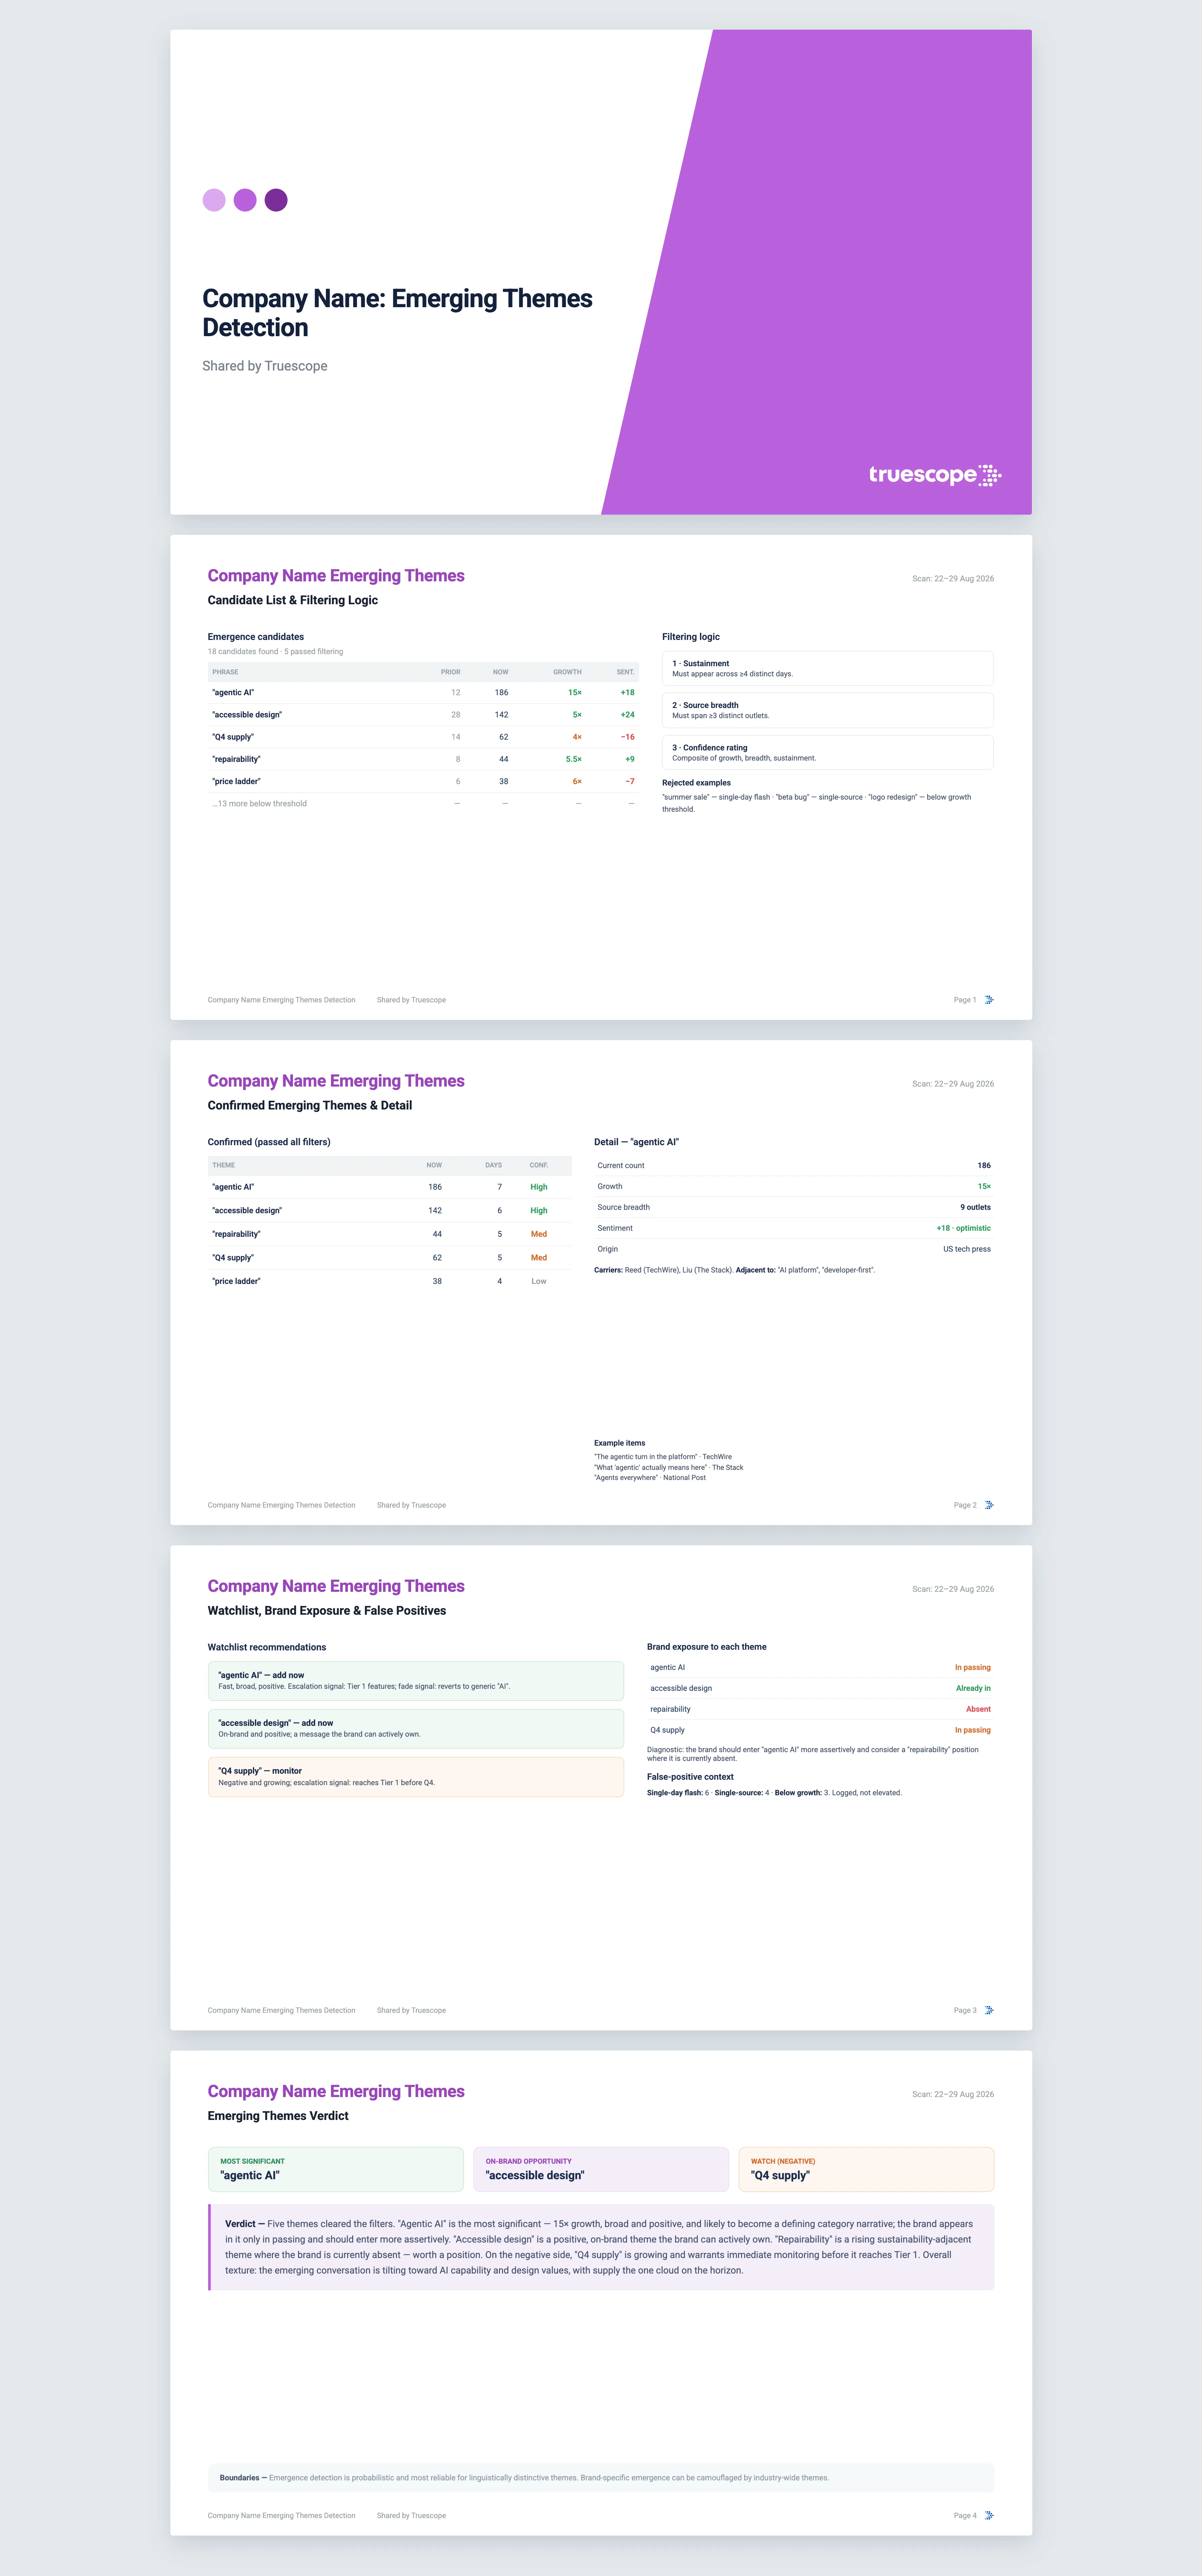1202x2576 pixels.
Task: Select the '"accessible design" — add now' watchlist card
Action: coord(416,1729)
